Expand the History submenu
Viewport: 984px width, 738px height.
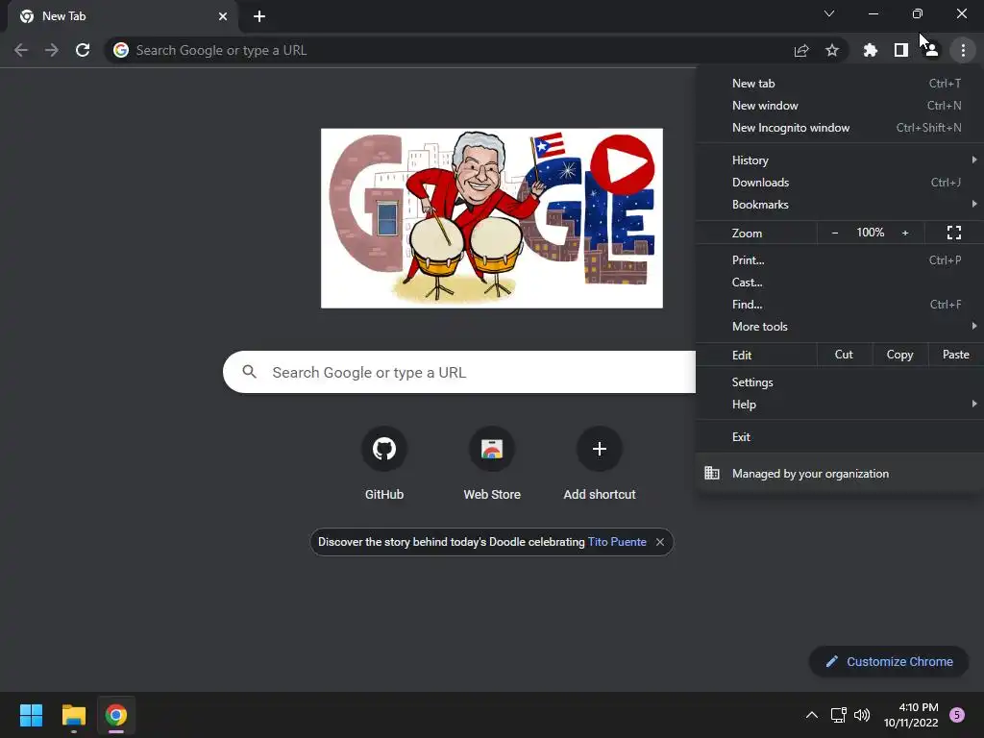pyautogui.click(x=840, y=160)
